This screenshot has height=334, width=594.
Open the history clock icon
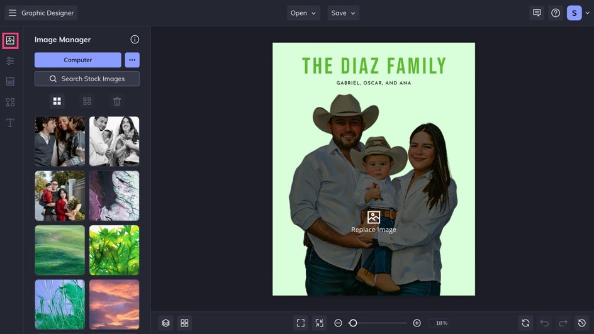pos(582,323)
